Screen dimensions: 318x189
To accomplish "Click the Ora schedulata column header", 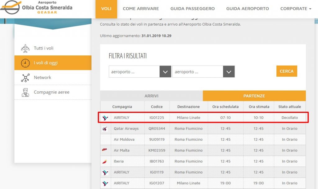I will point(225,107).
